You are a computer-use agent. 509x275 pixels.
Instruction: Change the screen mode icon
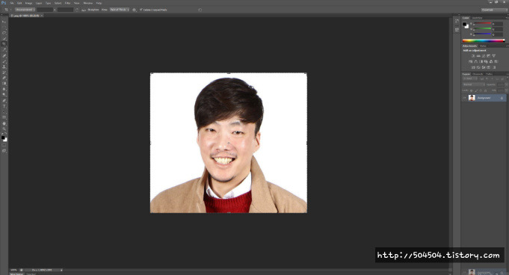[x=4, y=151]
